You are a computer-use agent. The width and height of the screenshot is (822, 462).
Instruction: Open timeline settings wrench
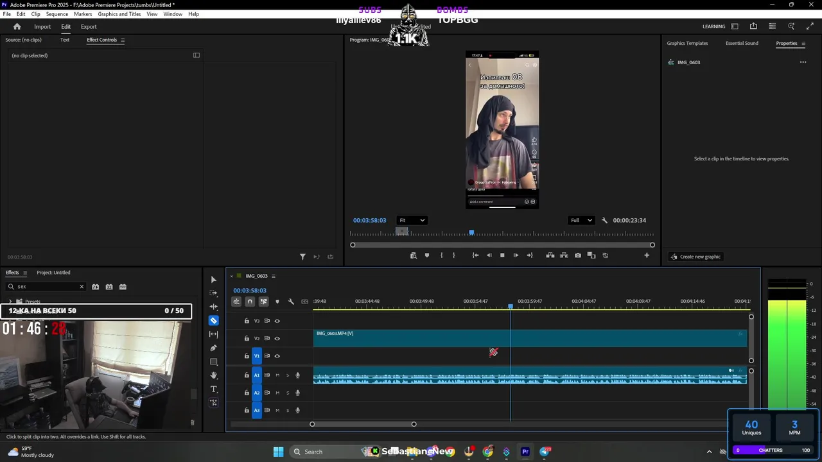coord(291,302)
